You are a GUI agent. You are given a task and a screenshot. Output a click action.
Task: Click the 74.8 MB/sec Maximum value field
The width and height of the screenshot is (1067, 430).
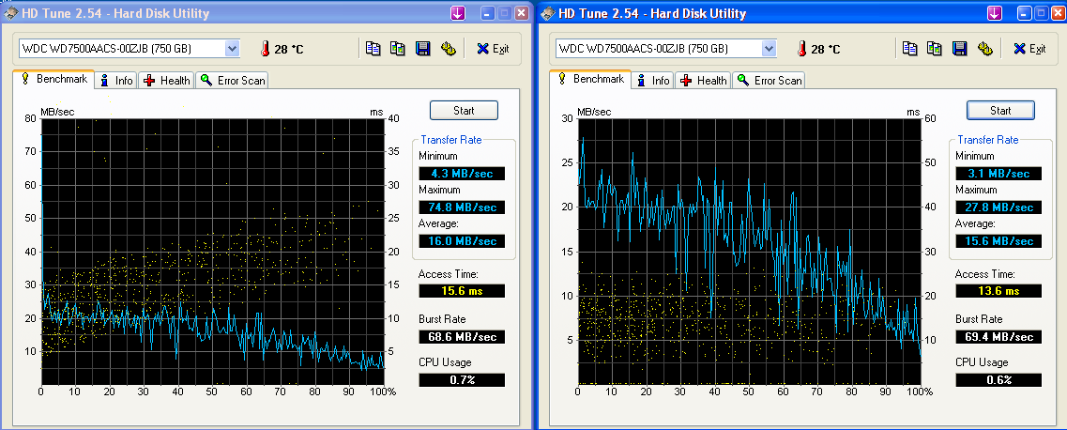tap(462, 207)
